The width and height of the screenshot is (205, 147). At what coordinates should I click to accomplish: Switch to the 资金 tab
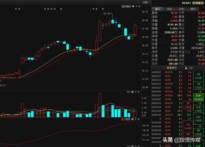169,9
